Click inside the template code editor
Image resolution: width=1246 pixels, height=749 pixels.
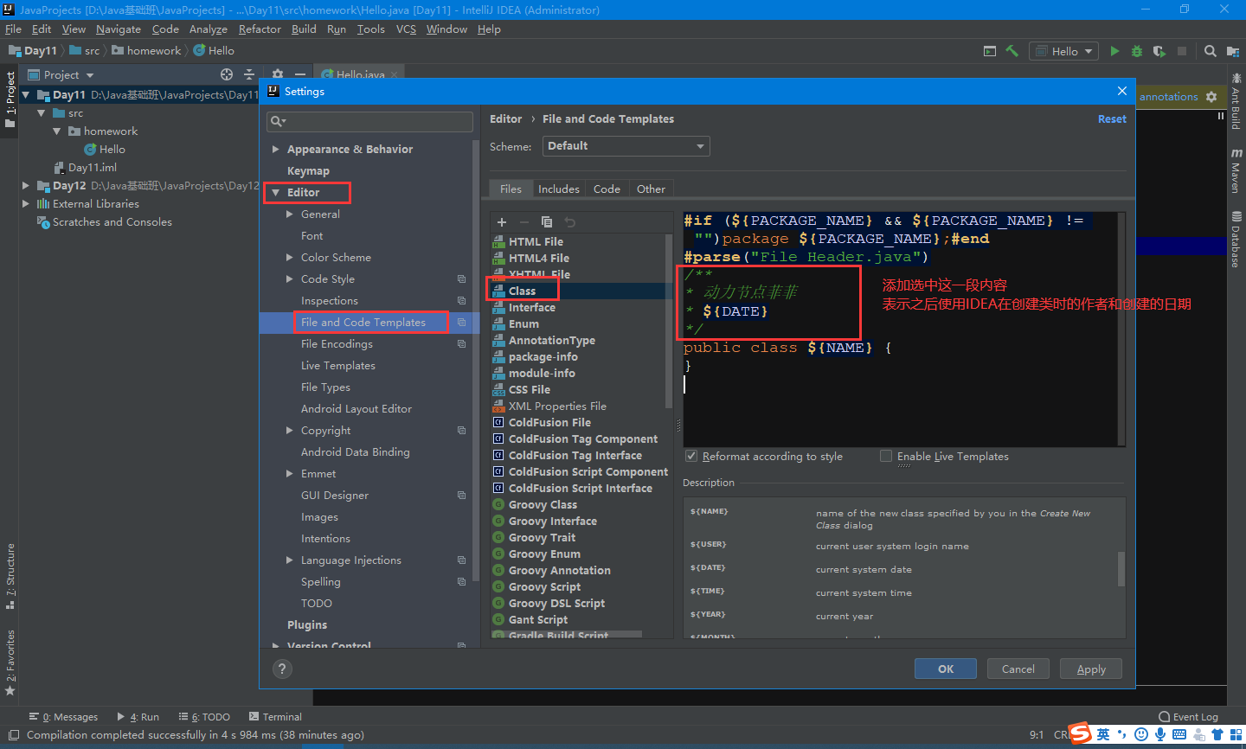click(x=900, y=329)
